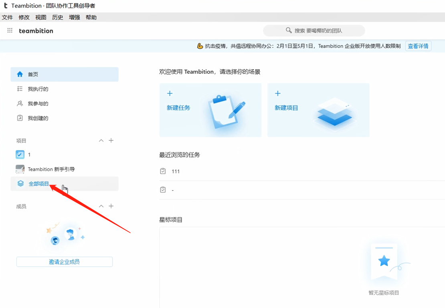The image size is (445, 308).
Task: Collapse the 成员 section with its chevron
Action: (101, 206)
